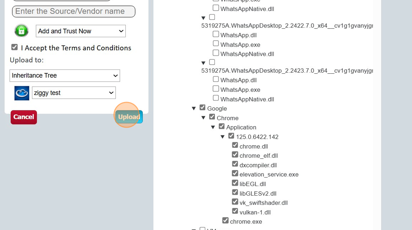Open the Inheritance Tree dropdown

[65, 76]
